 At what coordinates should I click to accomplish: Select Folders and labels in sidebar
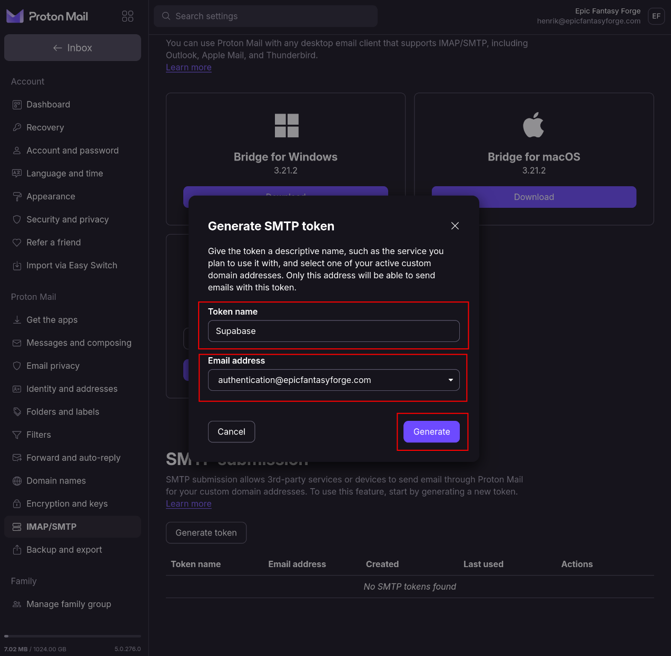63,412
